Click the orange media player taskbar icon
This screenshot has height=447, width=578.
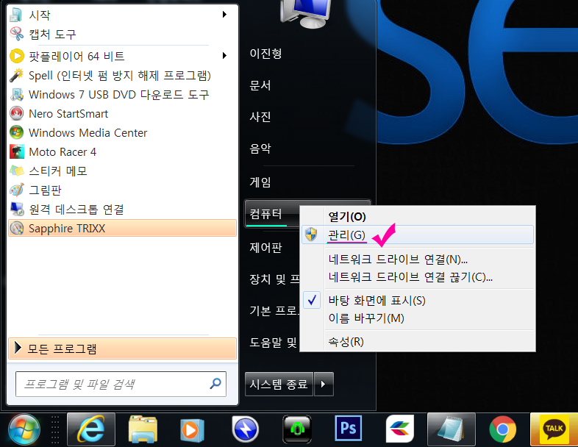(x=193, y=430)
